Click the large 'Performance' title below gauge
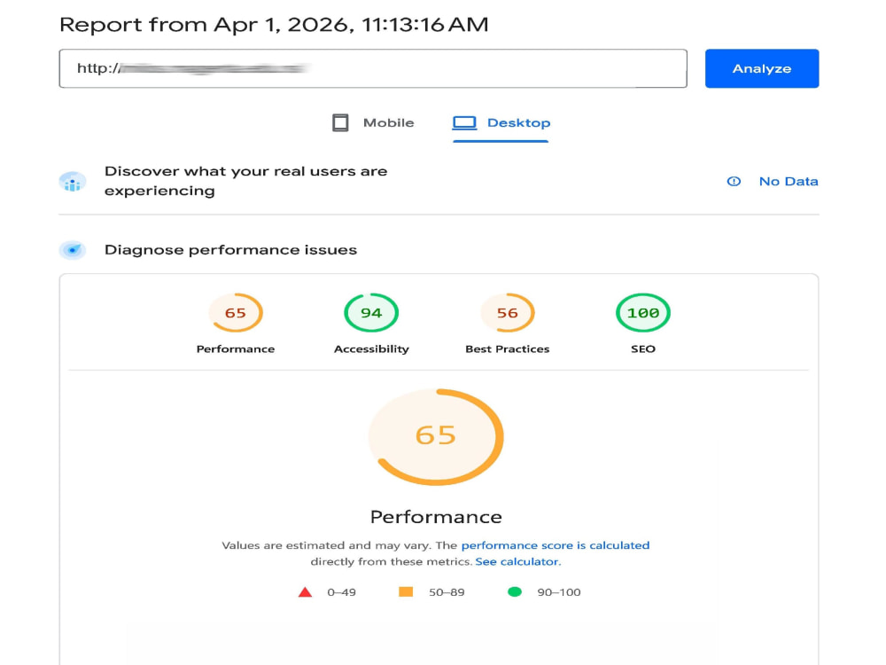 (436, 517)
